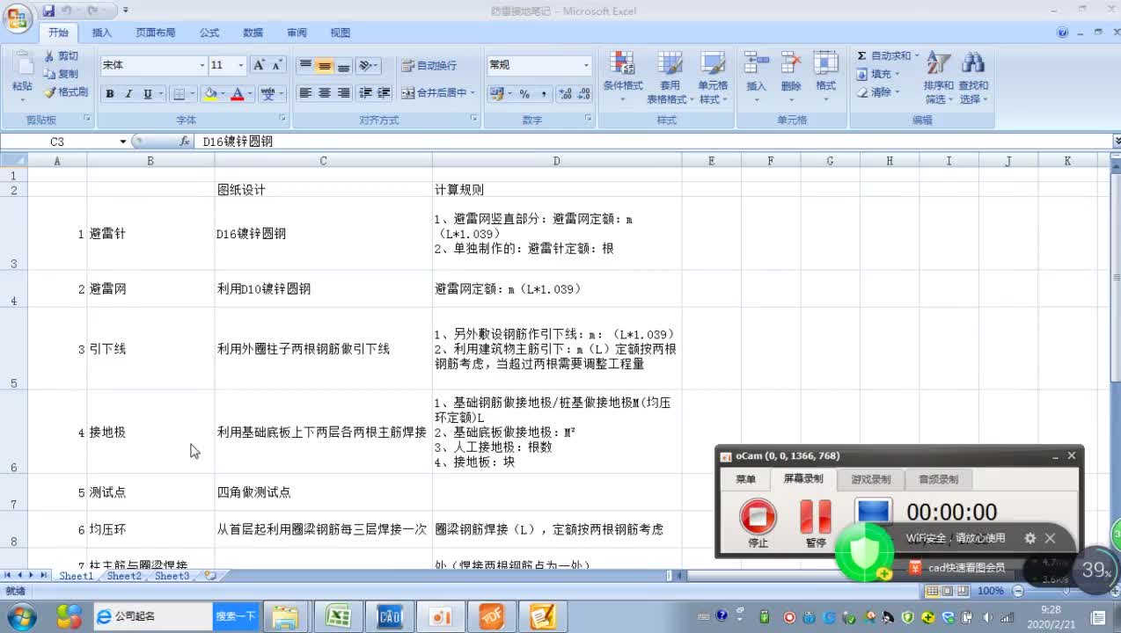Open the fill color dropdown arrow
1121x633 pixels.
pos(223,94)
